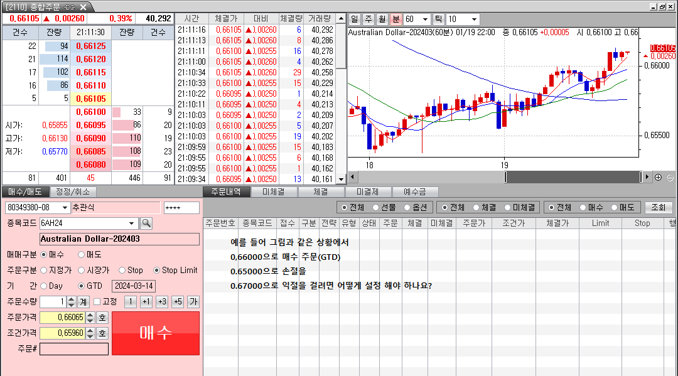Select the 주 weekly chart period button
Image resolution: width=678 pixels, height=376 pixels.
(369, 19)
